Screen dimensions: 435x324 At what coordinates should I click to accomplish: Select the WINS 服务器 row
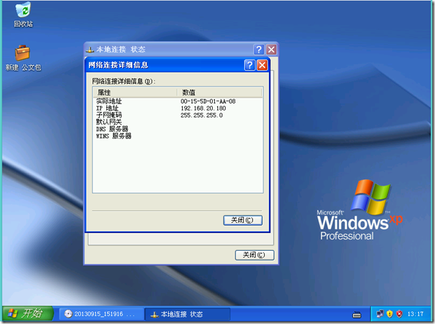point(178,136)
